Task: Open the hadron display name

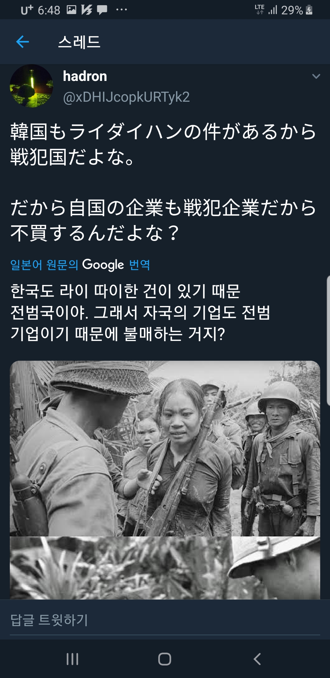Action: coord(85,76)
